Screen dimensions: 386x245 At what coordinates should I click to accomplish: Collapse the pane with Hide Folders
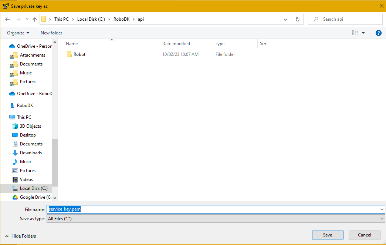pos(20,236)
